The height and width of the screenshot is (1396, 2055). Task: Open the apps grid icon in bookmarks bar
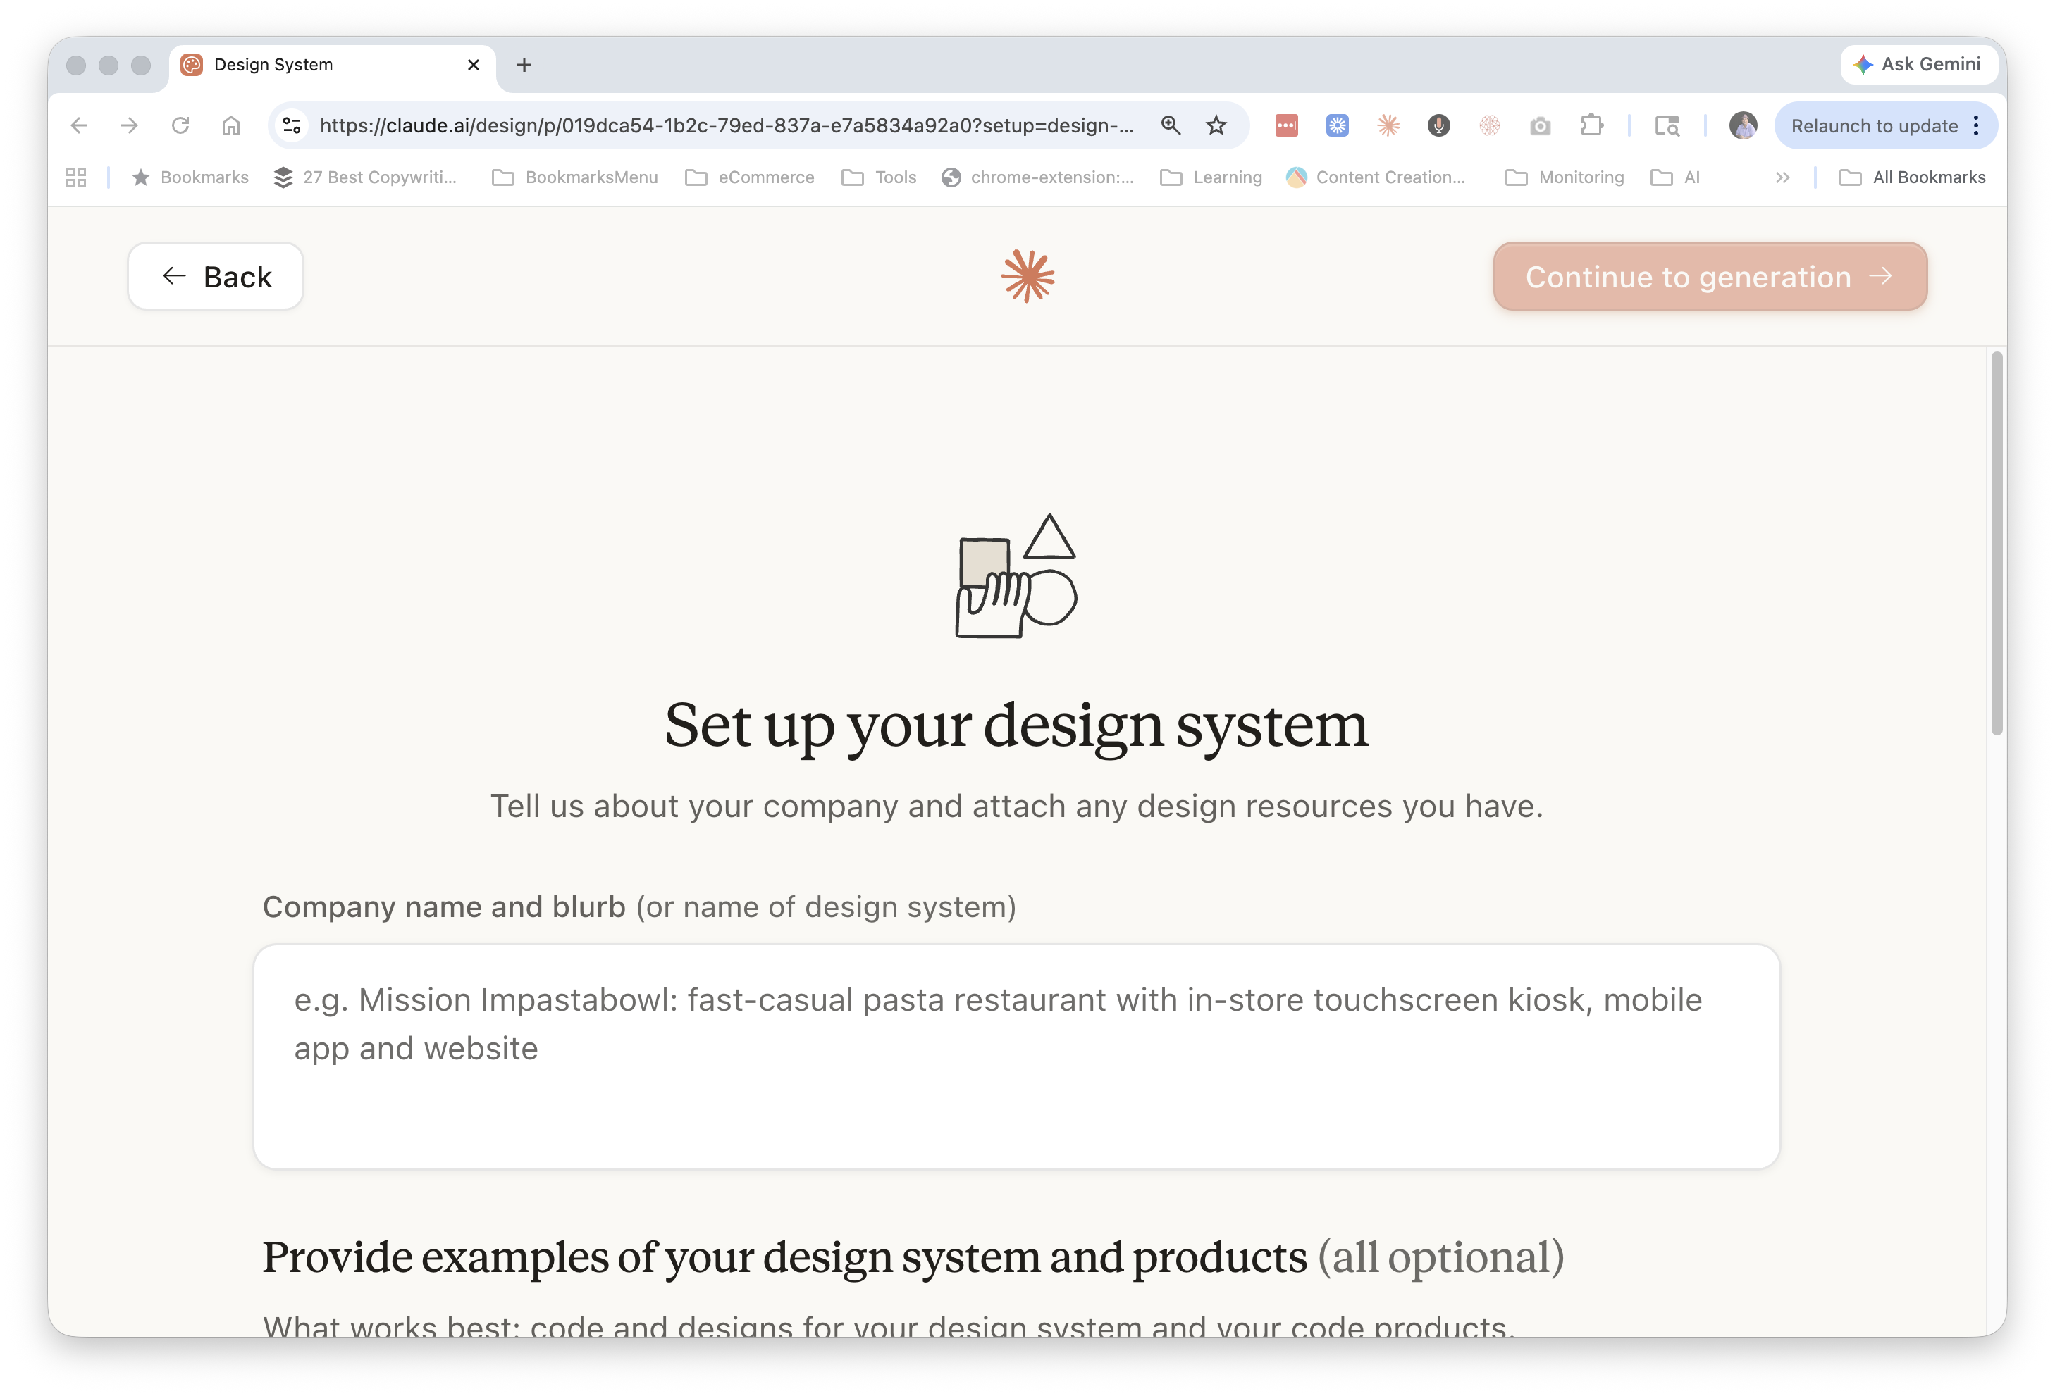[76, 177]
